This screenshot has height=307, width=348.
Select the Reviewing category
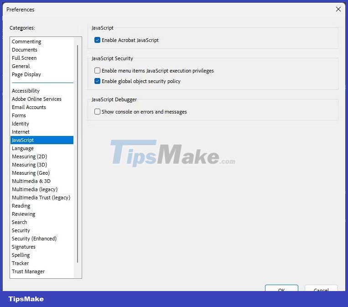click(42, 214)
